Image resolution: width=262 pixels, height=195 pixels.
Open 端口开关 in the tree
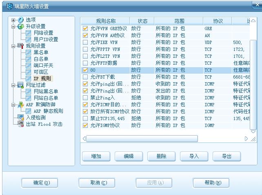43,66
